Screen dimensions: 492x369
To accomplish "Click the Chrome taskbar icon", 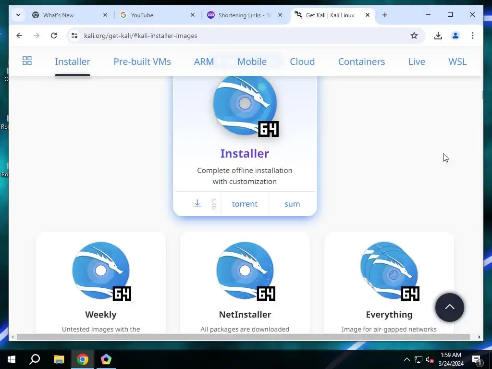I will tap(83, 359).
